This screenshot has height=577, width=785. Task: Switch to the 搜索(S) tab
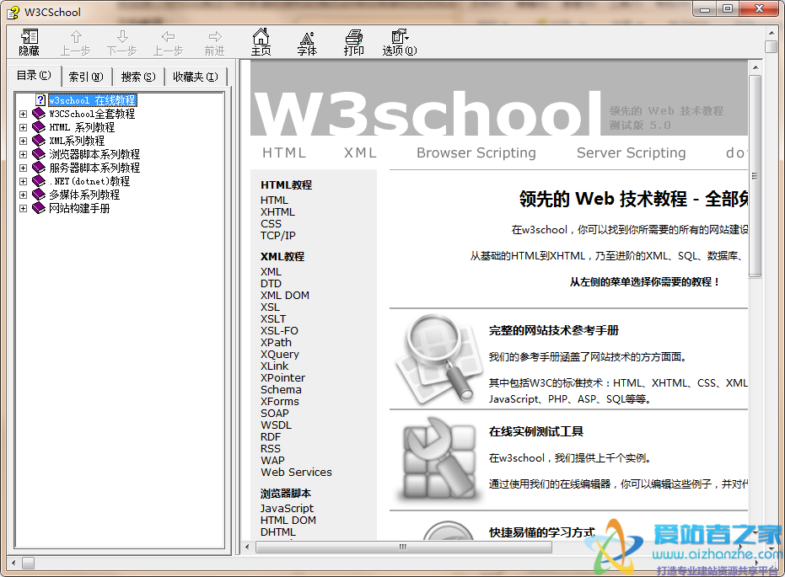(138, 77)
